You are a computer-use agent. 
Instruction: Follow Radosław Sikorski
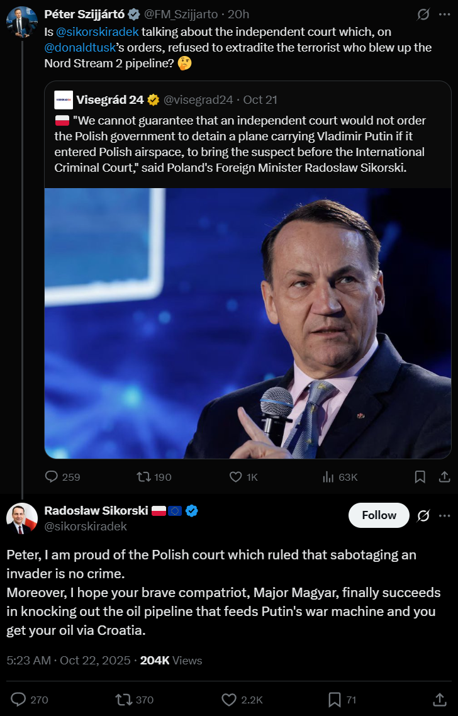(x=379, y=515)
